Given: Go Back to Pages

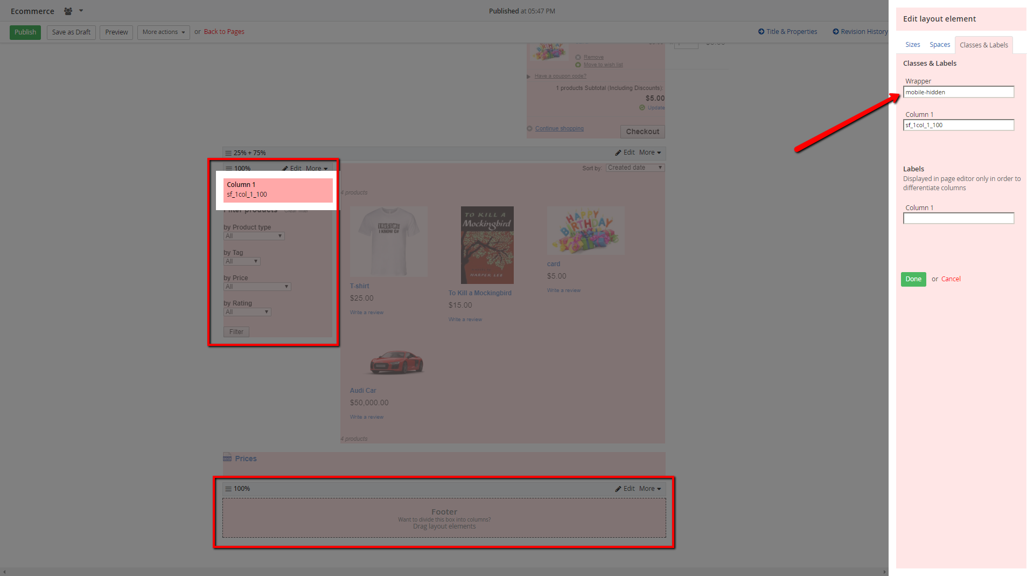Looking at the screenshot, I should (224, 32).
